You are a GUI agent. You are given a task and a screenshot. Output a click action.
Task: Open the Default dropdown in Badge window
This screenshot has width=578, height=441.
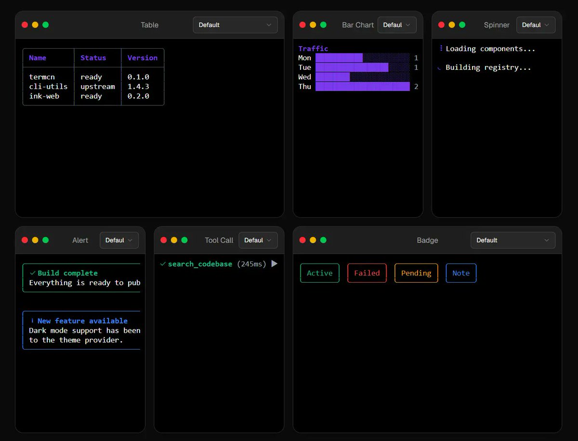point(512,240)
